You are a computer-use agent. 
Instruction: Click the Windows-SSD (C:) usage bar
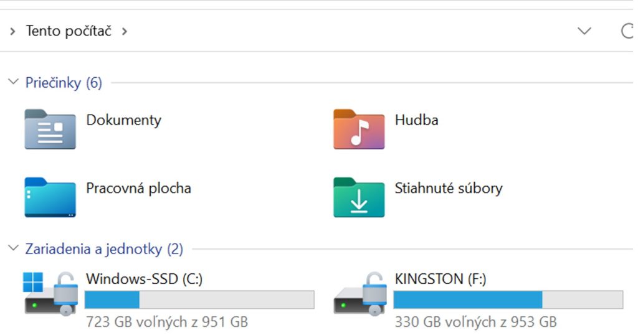tap(199, 300)
